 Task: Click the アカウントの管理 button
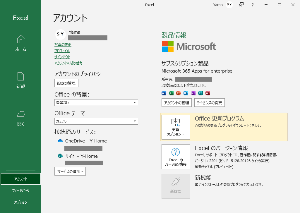pos(176,103)
